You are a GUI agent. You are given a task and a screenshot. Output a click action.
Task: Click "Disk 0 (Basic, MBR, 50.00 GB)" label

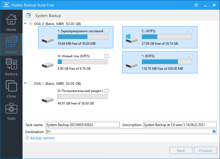point(58,24)
